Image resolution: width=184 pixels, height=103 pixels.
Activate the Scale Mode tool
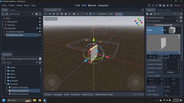pyautogui.click(x=57, y=14)
